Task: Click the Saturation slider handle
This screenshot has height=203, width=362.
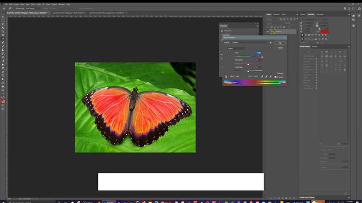Action: [x=248, y=64]
